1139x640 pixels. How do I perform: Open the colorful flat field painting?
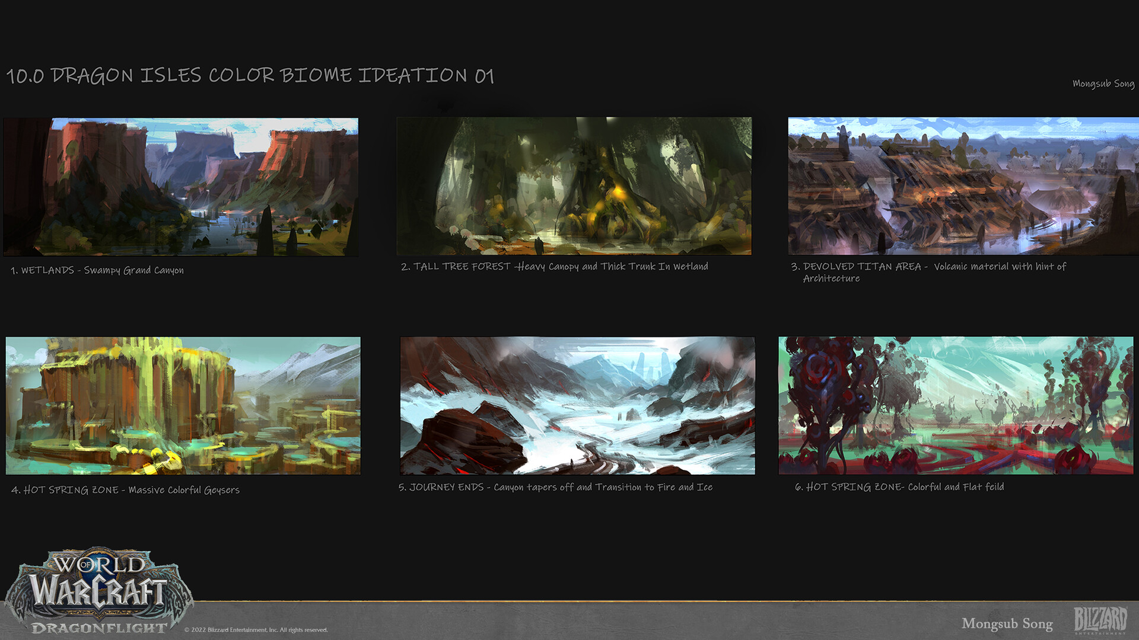(955, 405)
